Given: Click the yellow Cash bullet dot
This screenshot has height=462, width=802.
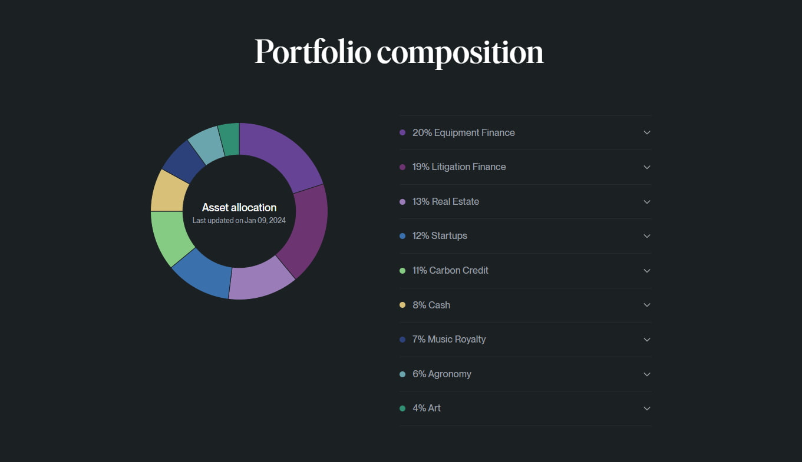Looking at the screenshot, I should point(402,305).
